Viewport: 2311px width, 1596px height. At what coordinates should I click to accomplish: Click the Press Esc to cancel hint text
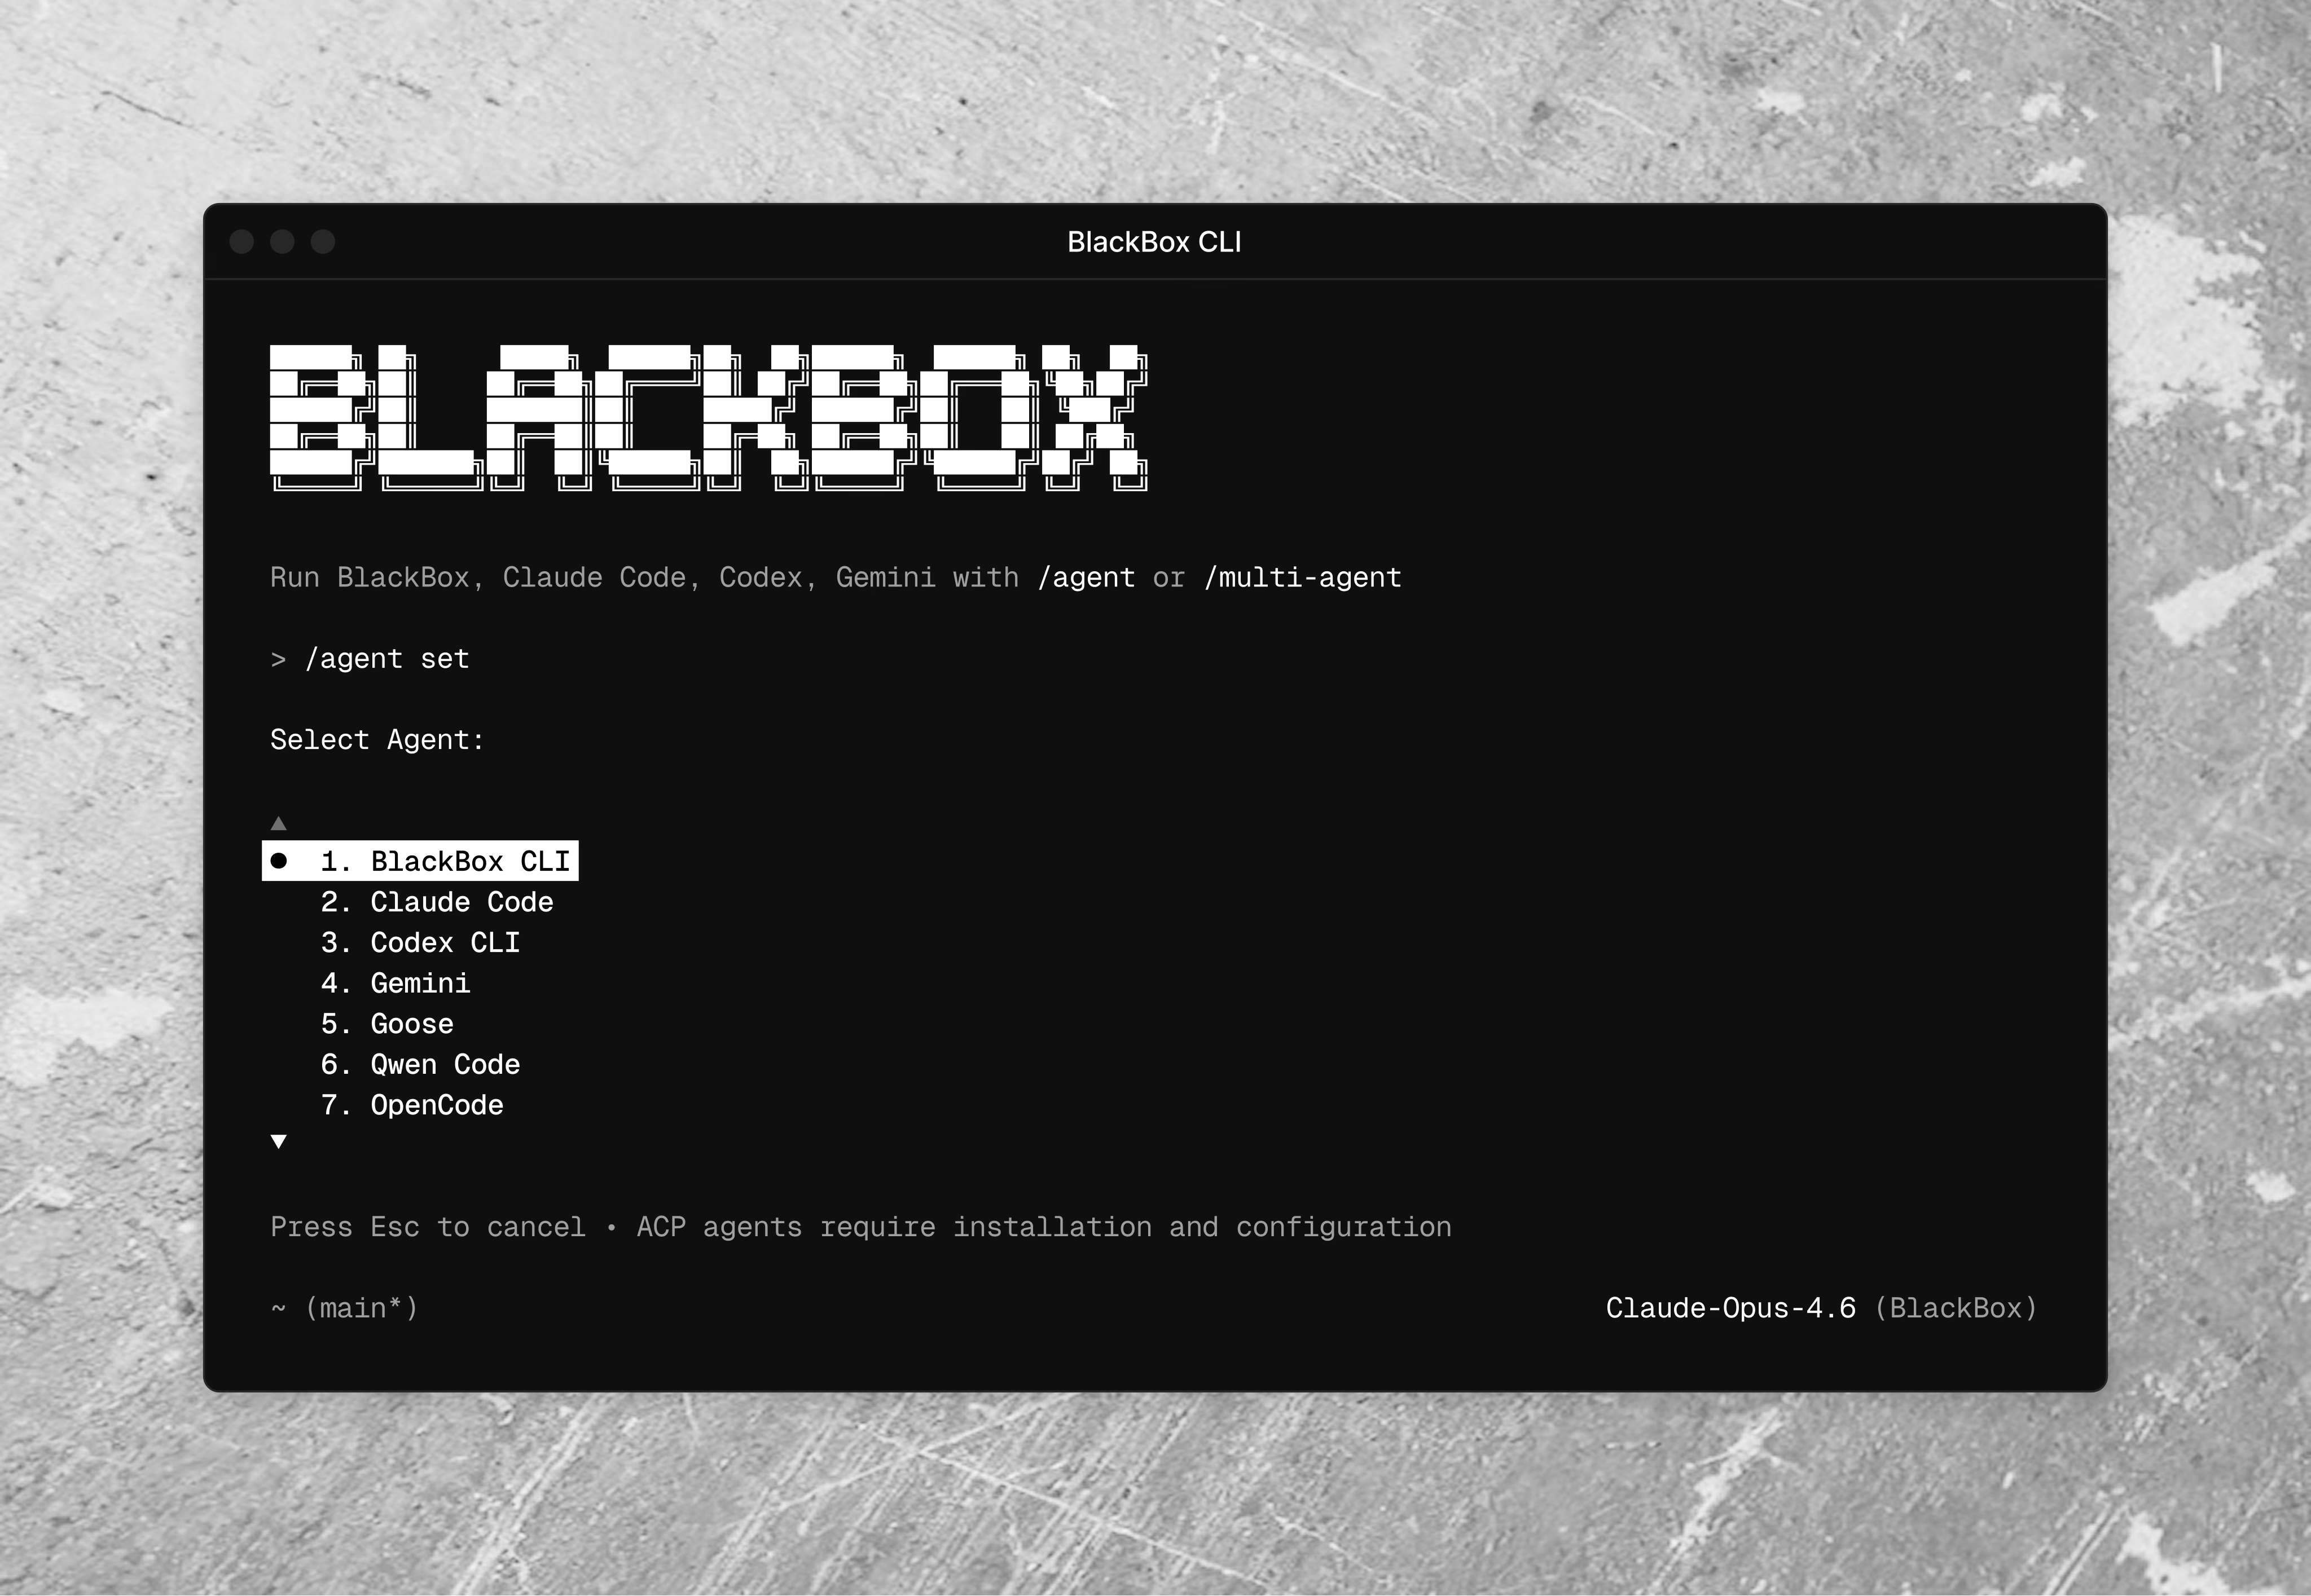pos(427,1227)
